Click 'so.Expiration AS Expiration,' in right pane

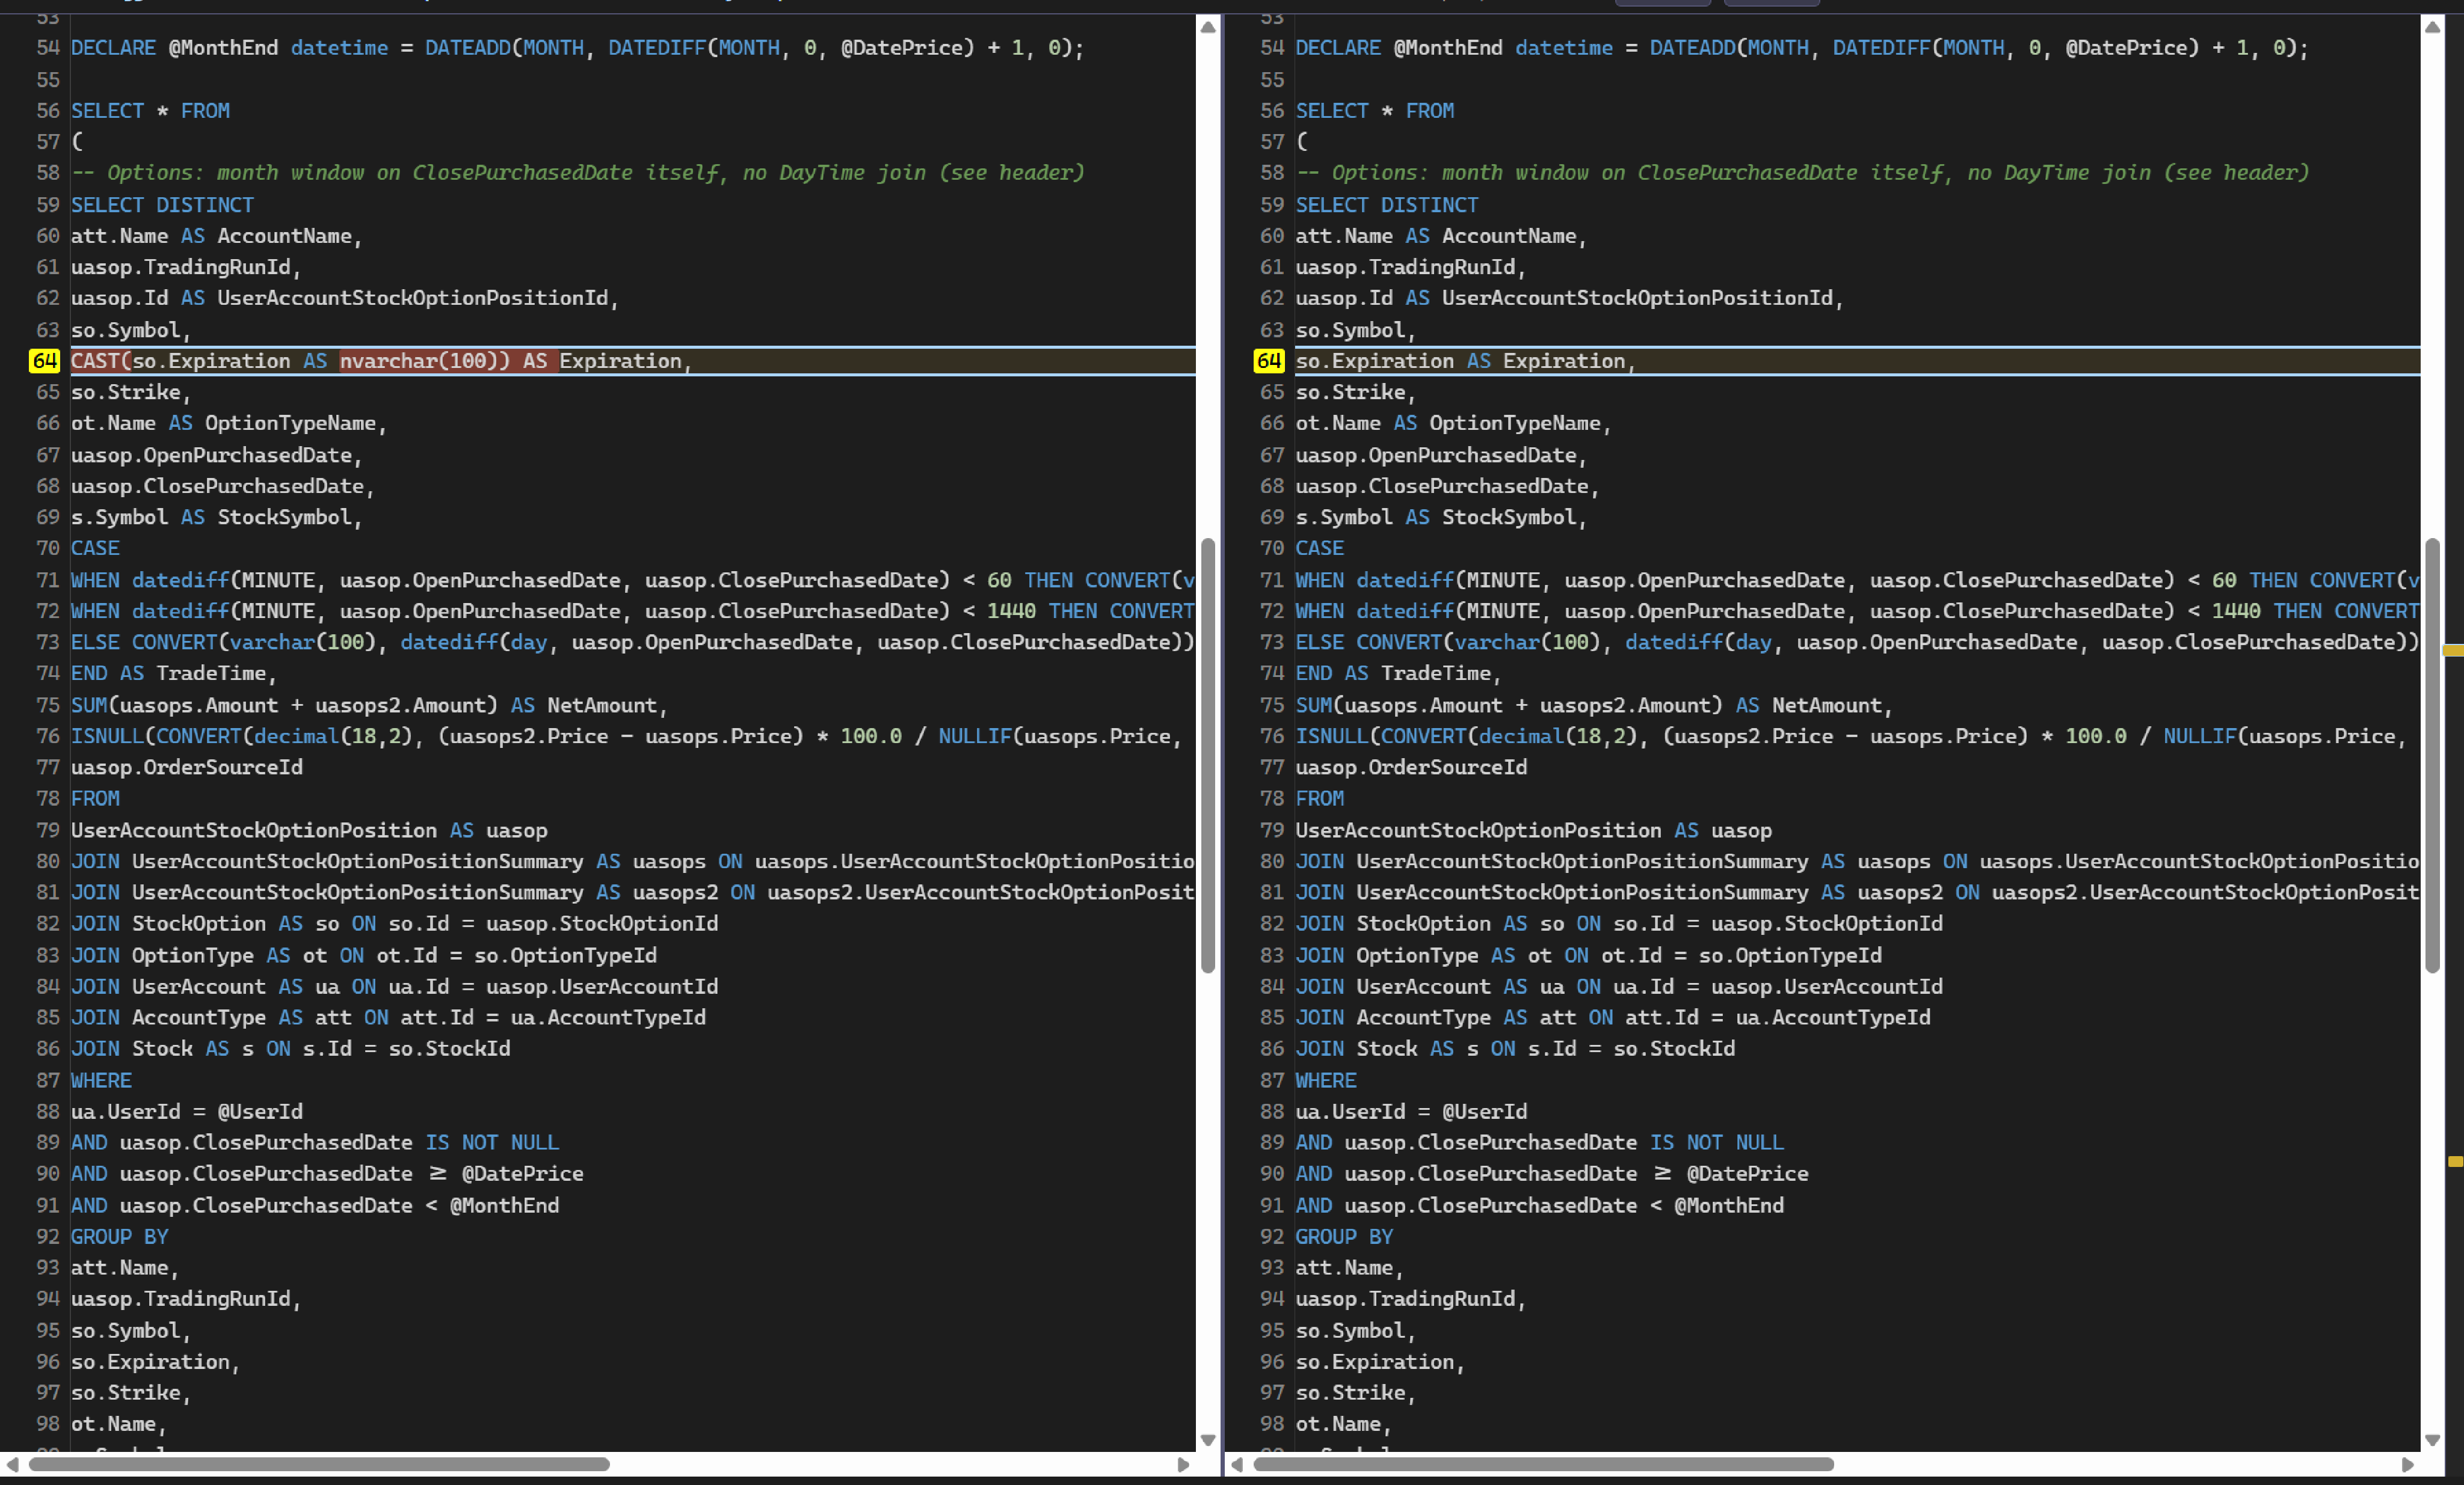pos(1465,361)
